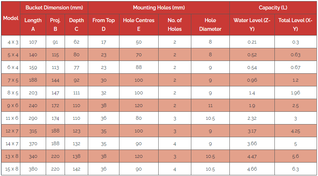The height and width of the screenshot is (176, 318).
Task: Click the No. of Holes header
Action: tap(175, 25)
